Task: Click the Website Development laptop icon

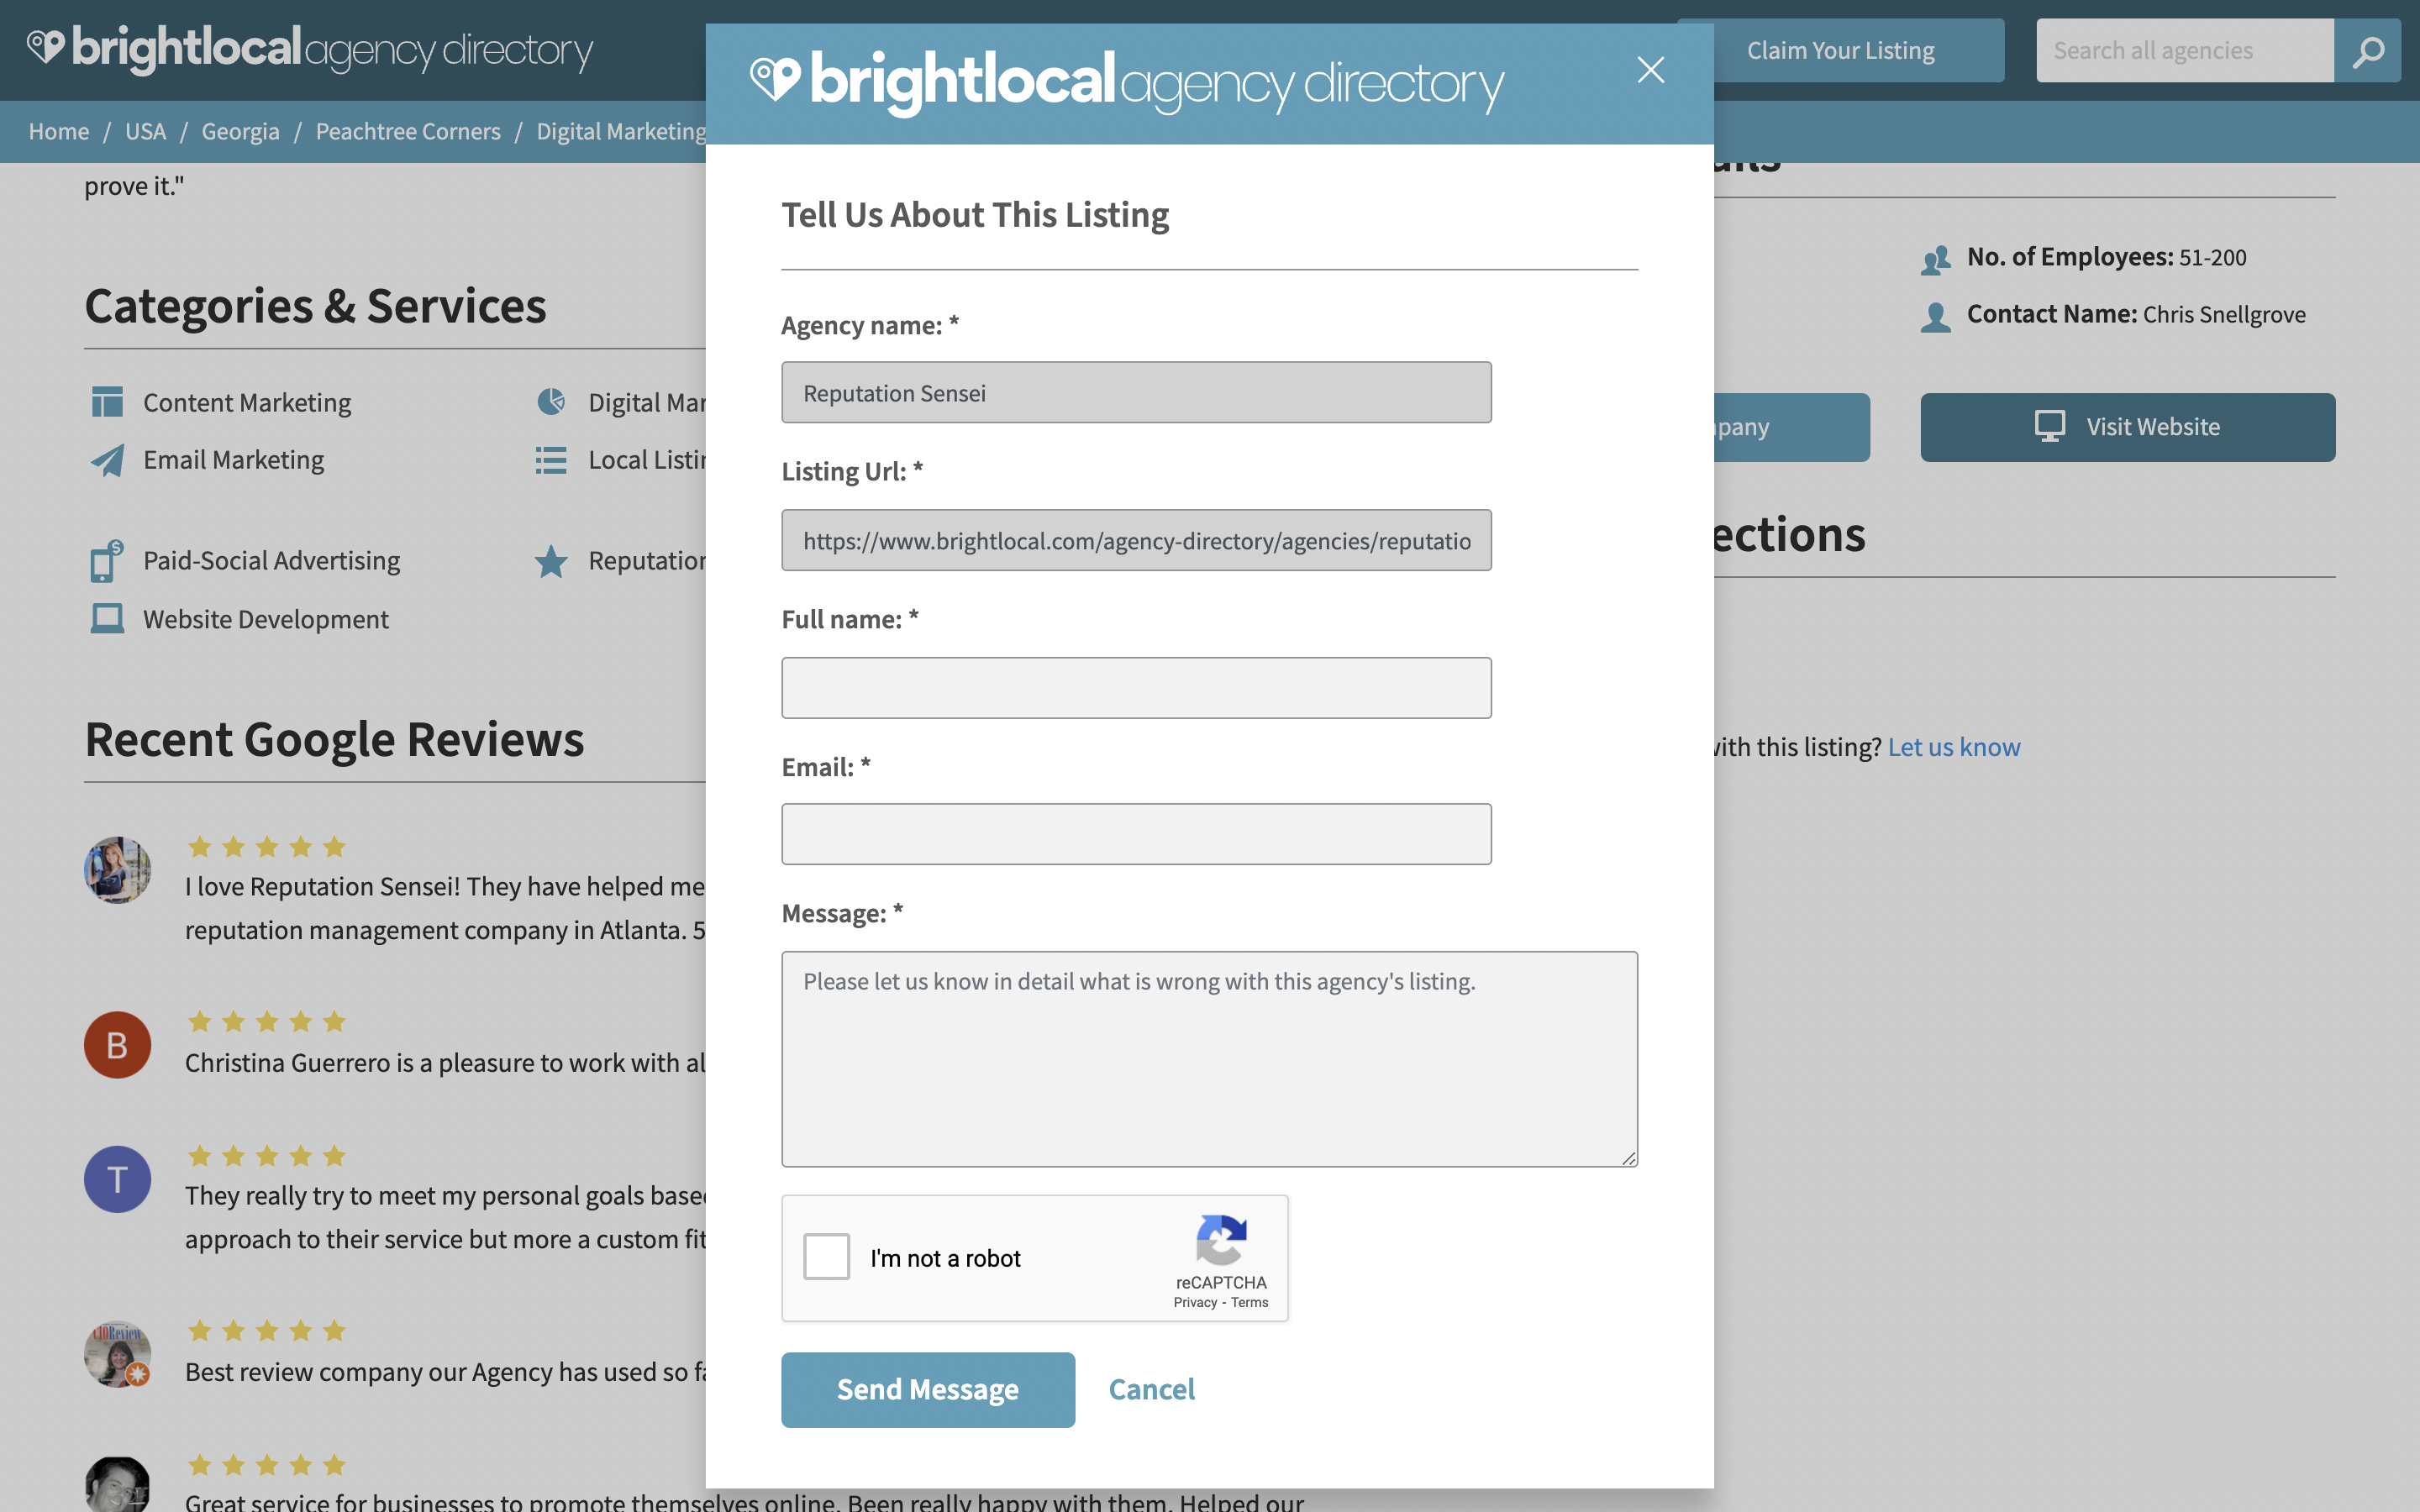Action: point(107,618)
